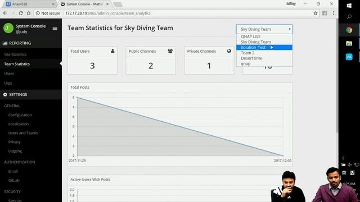Image resolution: width=360 pixels, height=202 pixels.
Task: Click the Active Users With Posts heading
Action: 90,180
